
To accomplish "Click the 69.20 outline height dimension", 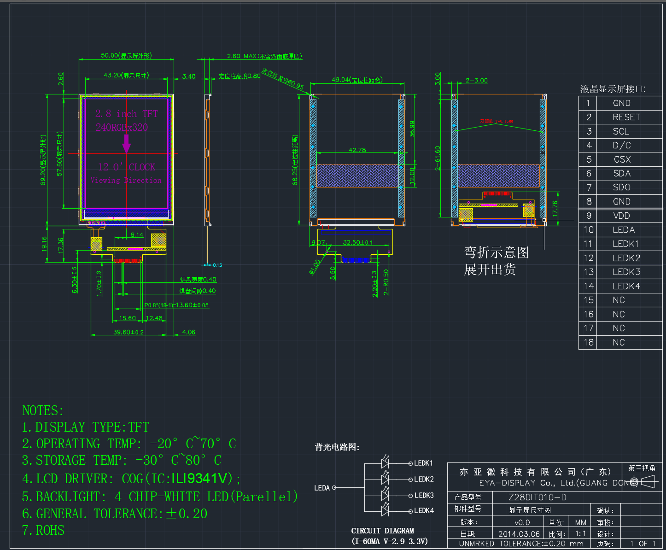I will point(43,160).
